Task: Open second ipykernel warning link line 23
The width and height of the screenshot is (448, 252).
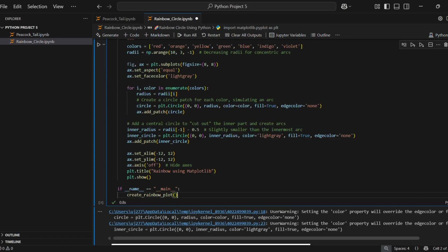Action: (x=187, y=223)
